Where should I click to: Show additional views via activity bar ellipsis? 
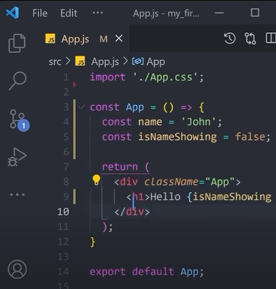[x=17, y=195]
